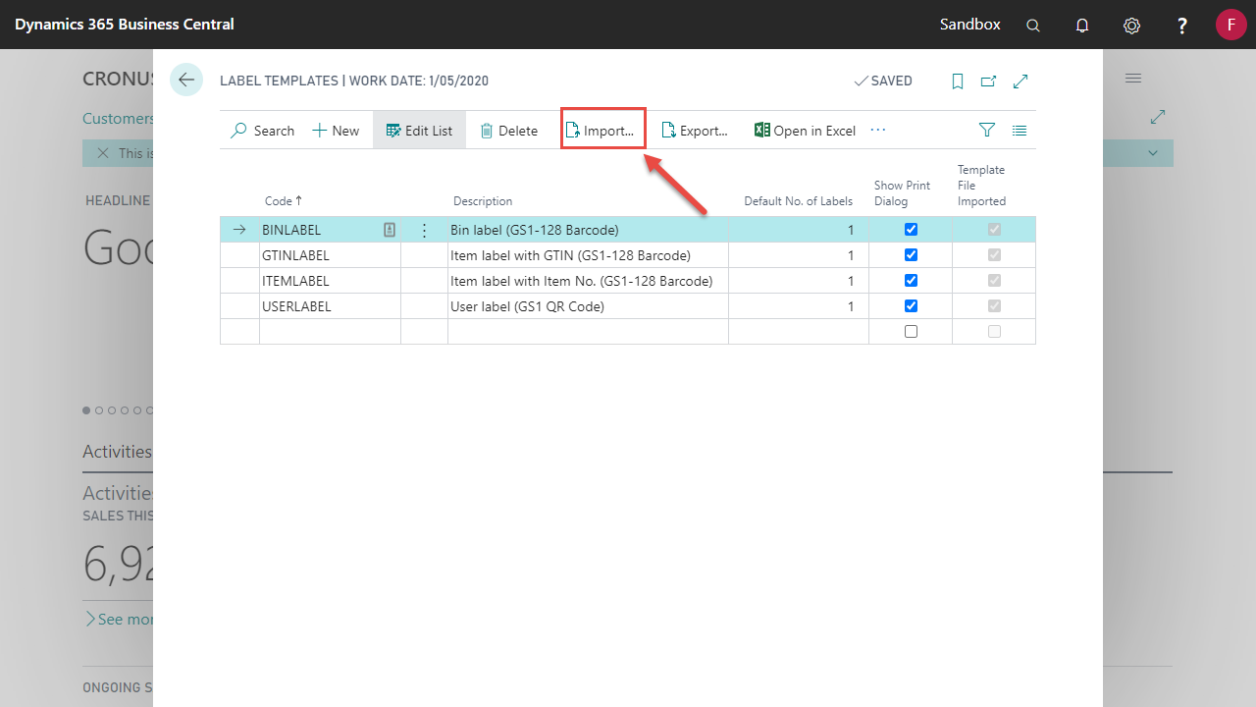Select the ITEMLABEL code cell
This screenshot has width=1256, height=707.
coord(330,281)
